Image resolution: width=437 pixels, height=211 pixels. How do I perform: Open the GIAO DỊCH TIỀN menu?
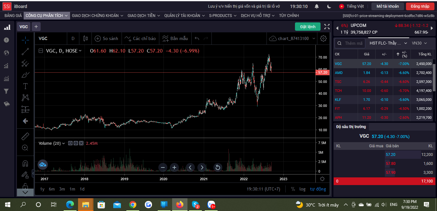click(x=144, y=15)
